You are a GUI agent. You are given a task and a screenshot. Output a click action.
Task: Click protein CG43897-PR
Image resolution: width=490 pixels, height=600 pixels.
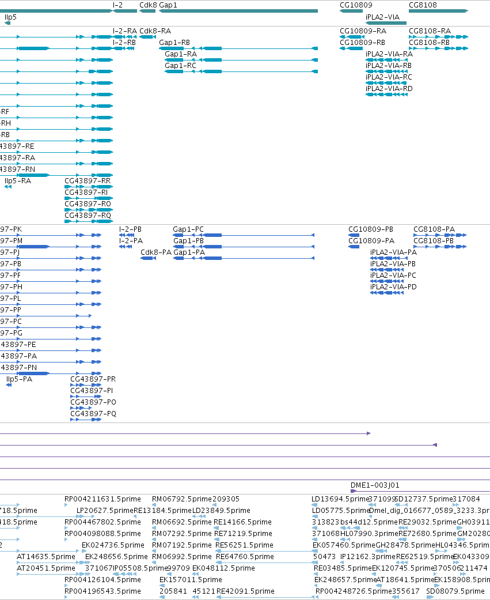[x=93, y=379]
